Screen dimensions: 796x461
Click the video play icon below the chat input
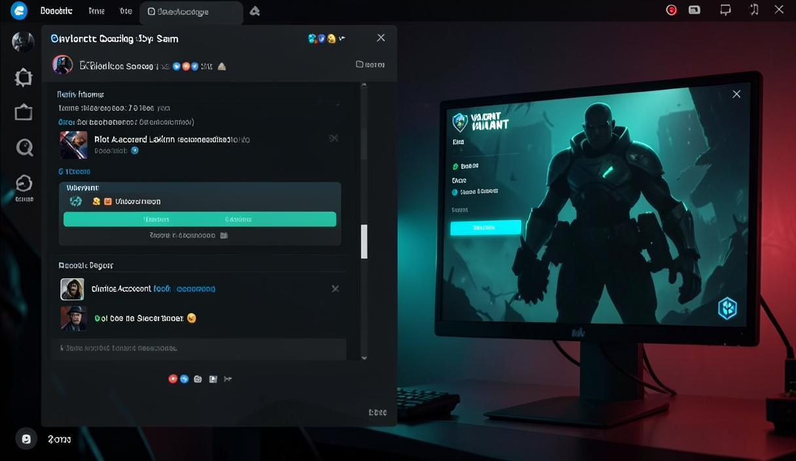click(x=213, y=378)
